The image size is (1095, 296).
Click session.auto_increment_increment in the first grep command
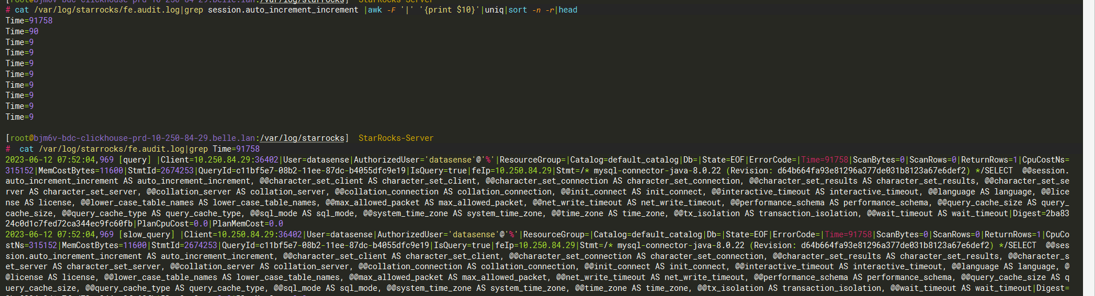point(283,10)
